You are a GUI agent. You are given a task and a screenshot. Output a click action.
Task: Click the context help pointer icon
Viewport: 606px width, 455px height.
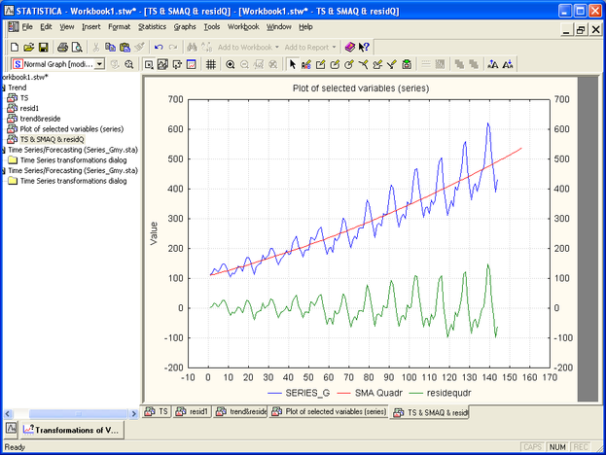pyautogui.click(x=364, y=47)
